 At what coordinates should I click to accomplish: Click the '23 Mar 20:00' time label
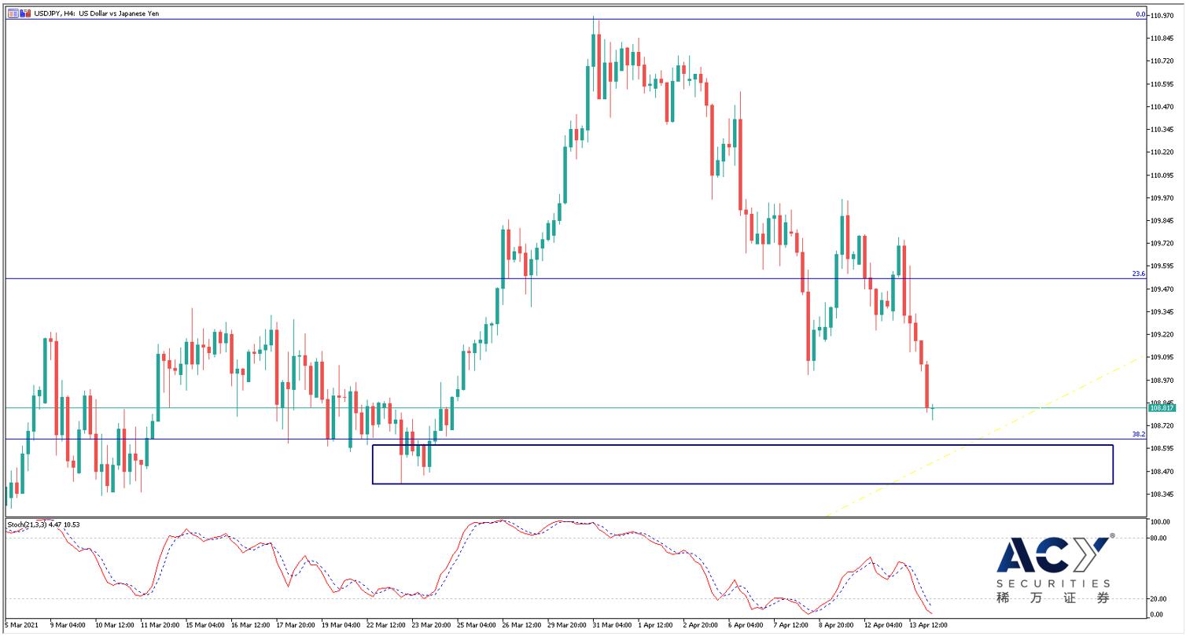pyautogui.click(x=433, y=625)
